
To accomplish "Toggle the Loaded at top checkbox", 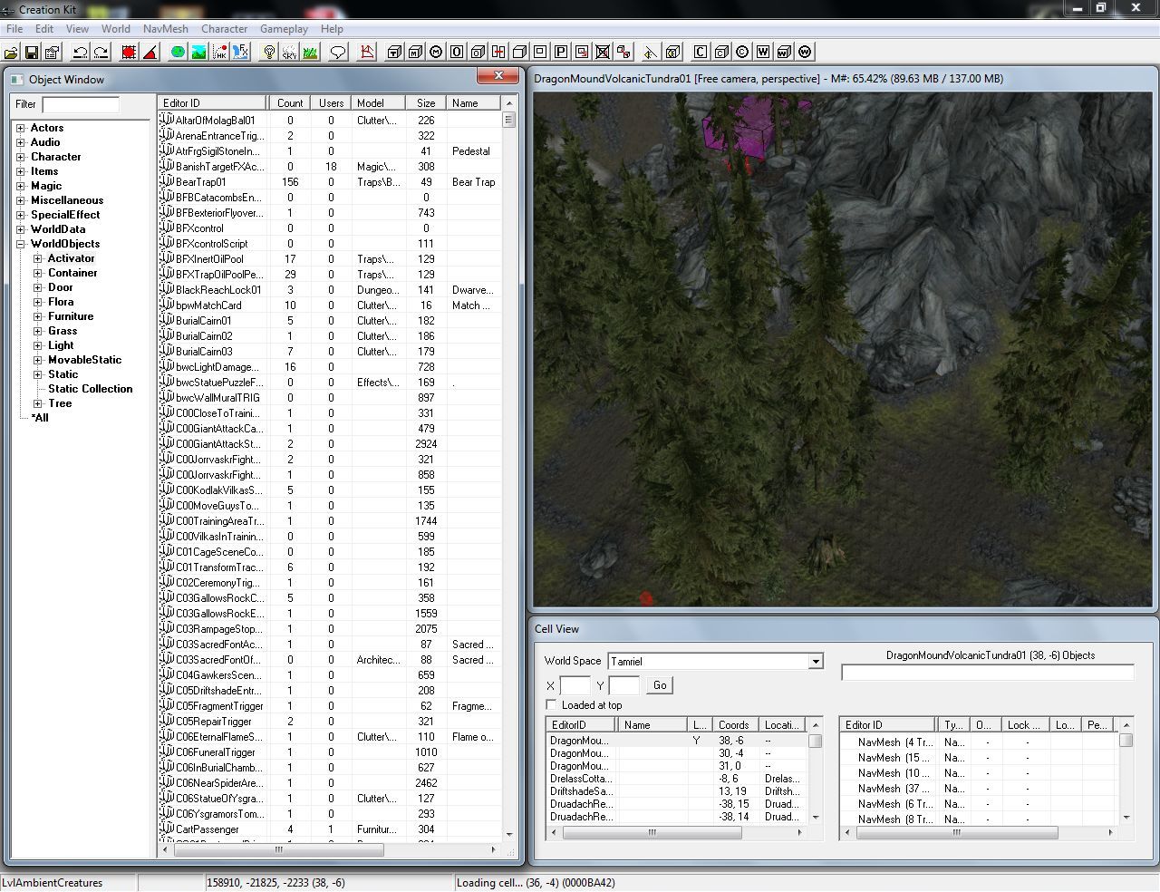I will [x=551, y=705].
